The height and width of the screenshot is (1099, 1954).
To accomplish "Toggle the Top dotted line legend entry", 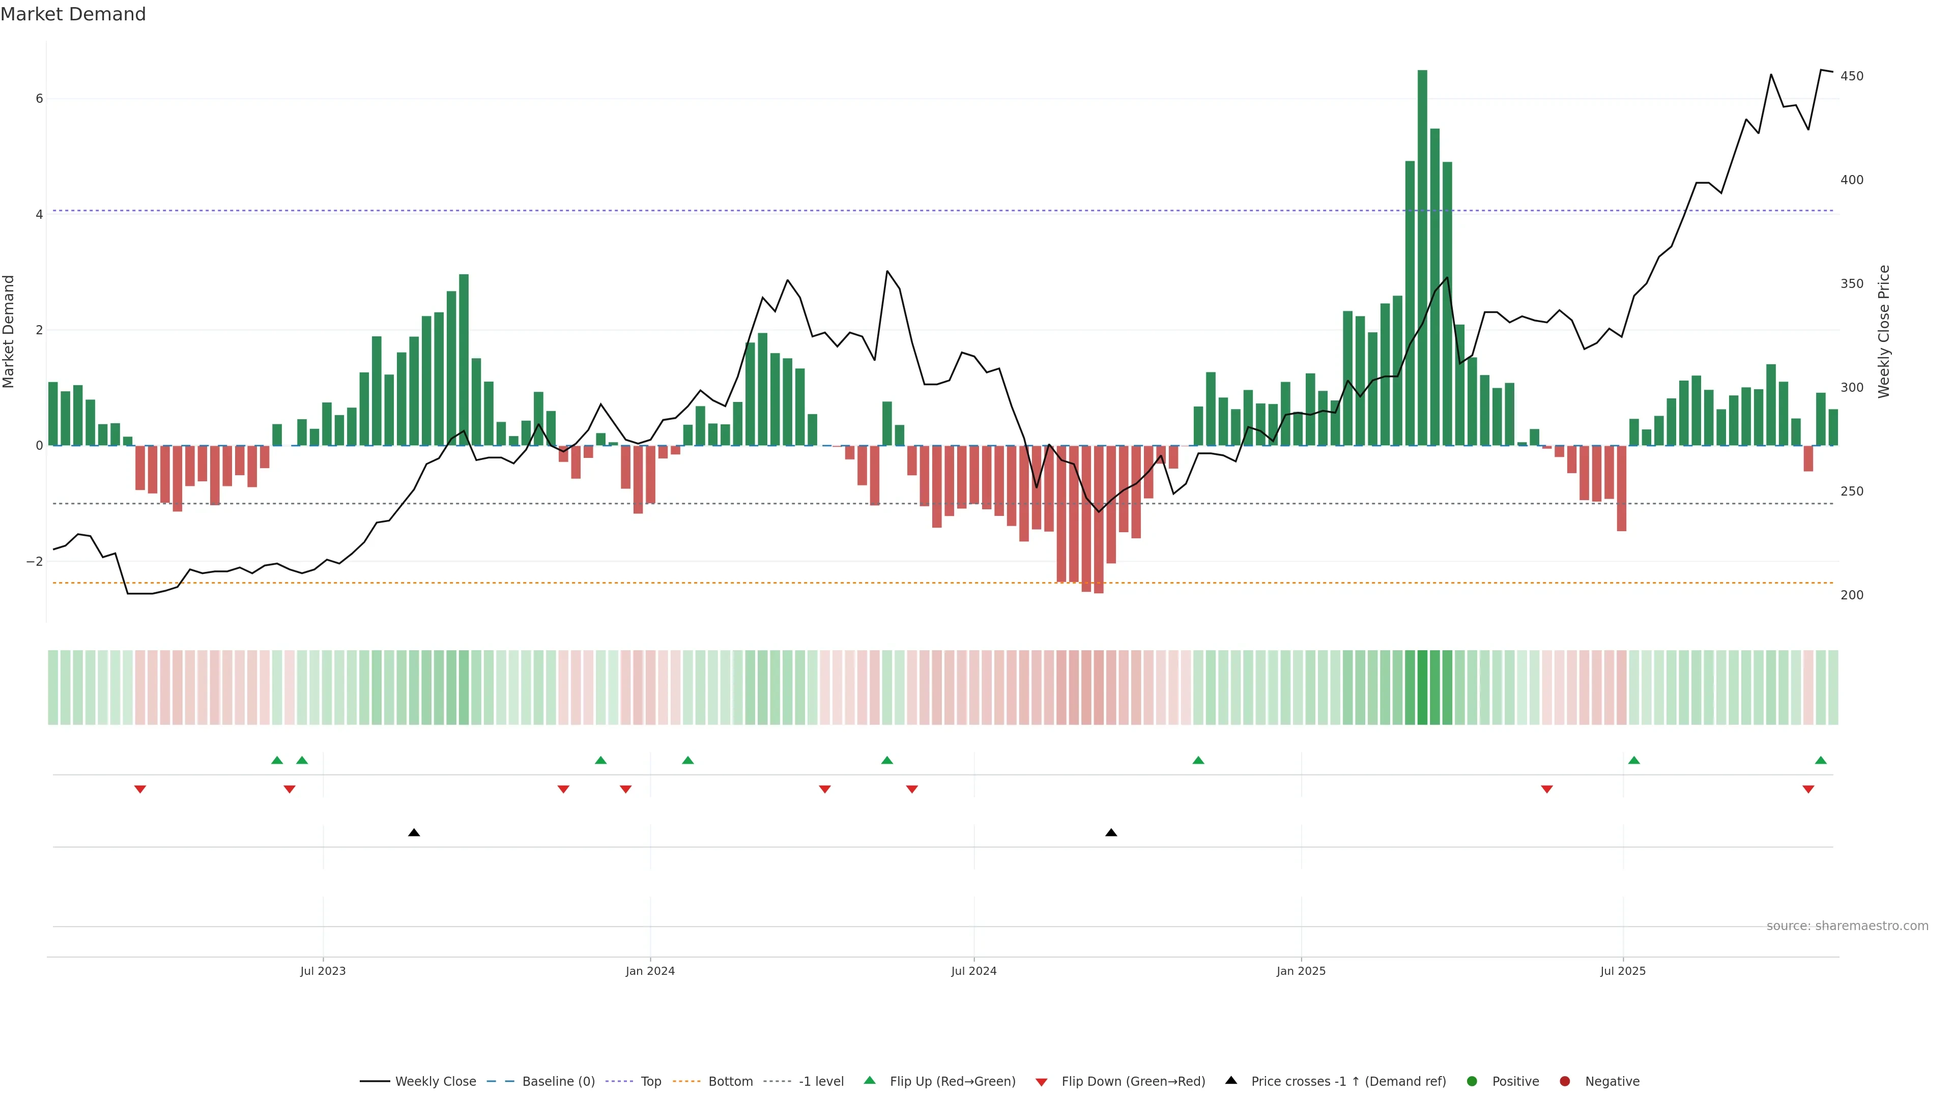I will [650, 1082].
